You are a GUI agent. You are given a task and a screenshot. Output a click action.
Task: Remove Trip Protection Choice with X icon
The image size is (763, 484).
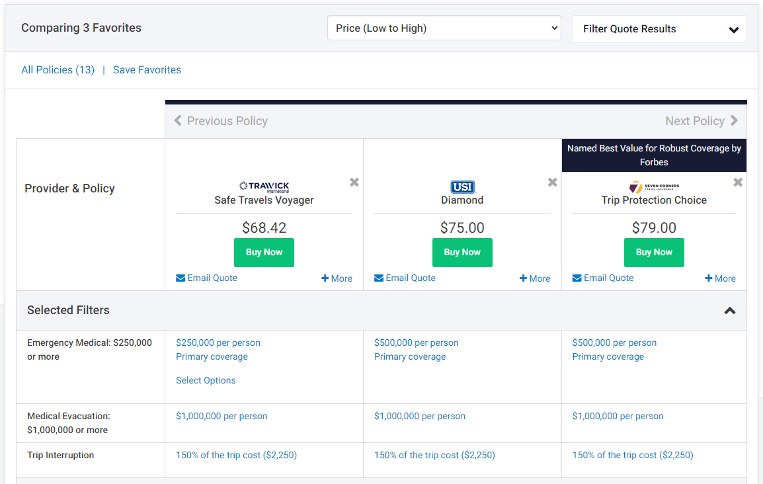[738, 182]
